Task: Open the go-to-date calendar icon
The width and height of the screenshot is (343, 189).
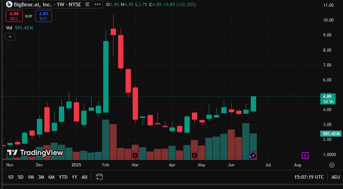Action: 99,177
